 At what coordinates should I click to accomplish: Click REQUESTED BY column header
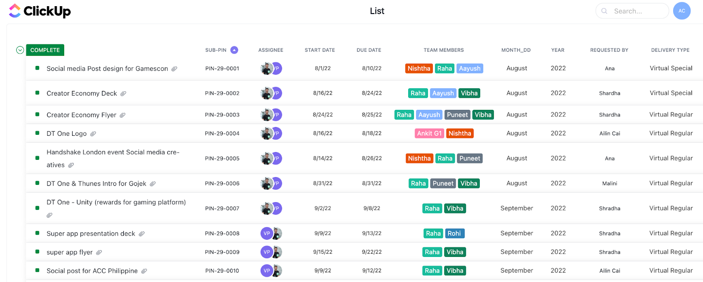[609, 50]
